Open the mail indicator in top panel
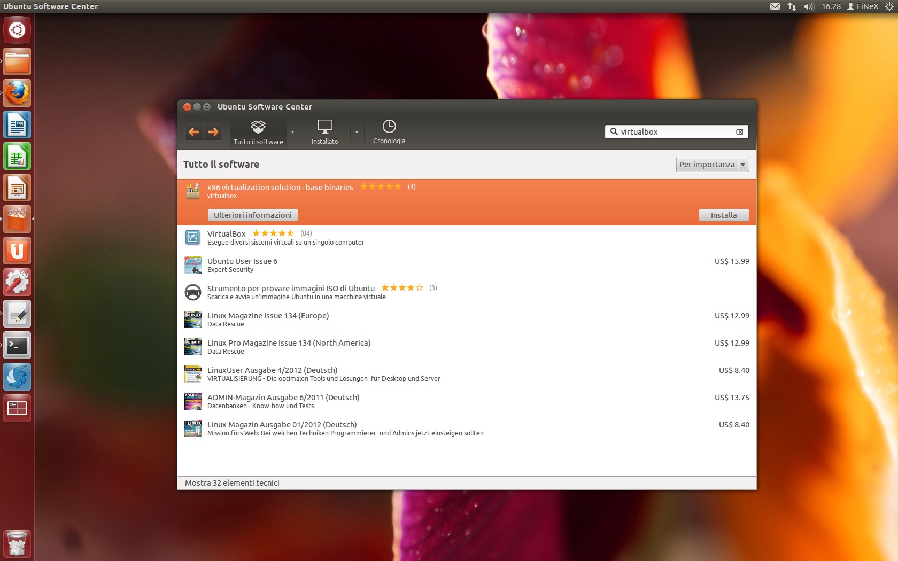898x561 pixels. coord(775,6)
